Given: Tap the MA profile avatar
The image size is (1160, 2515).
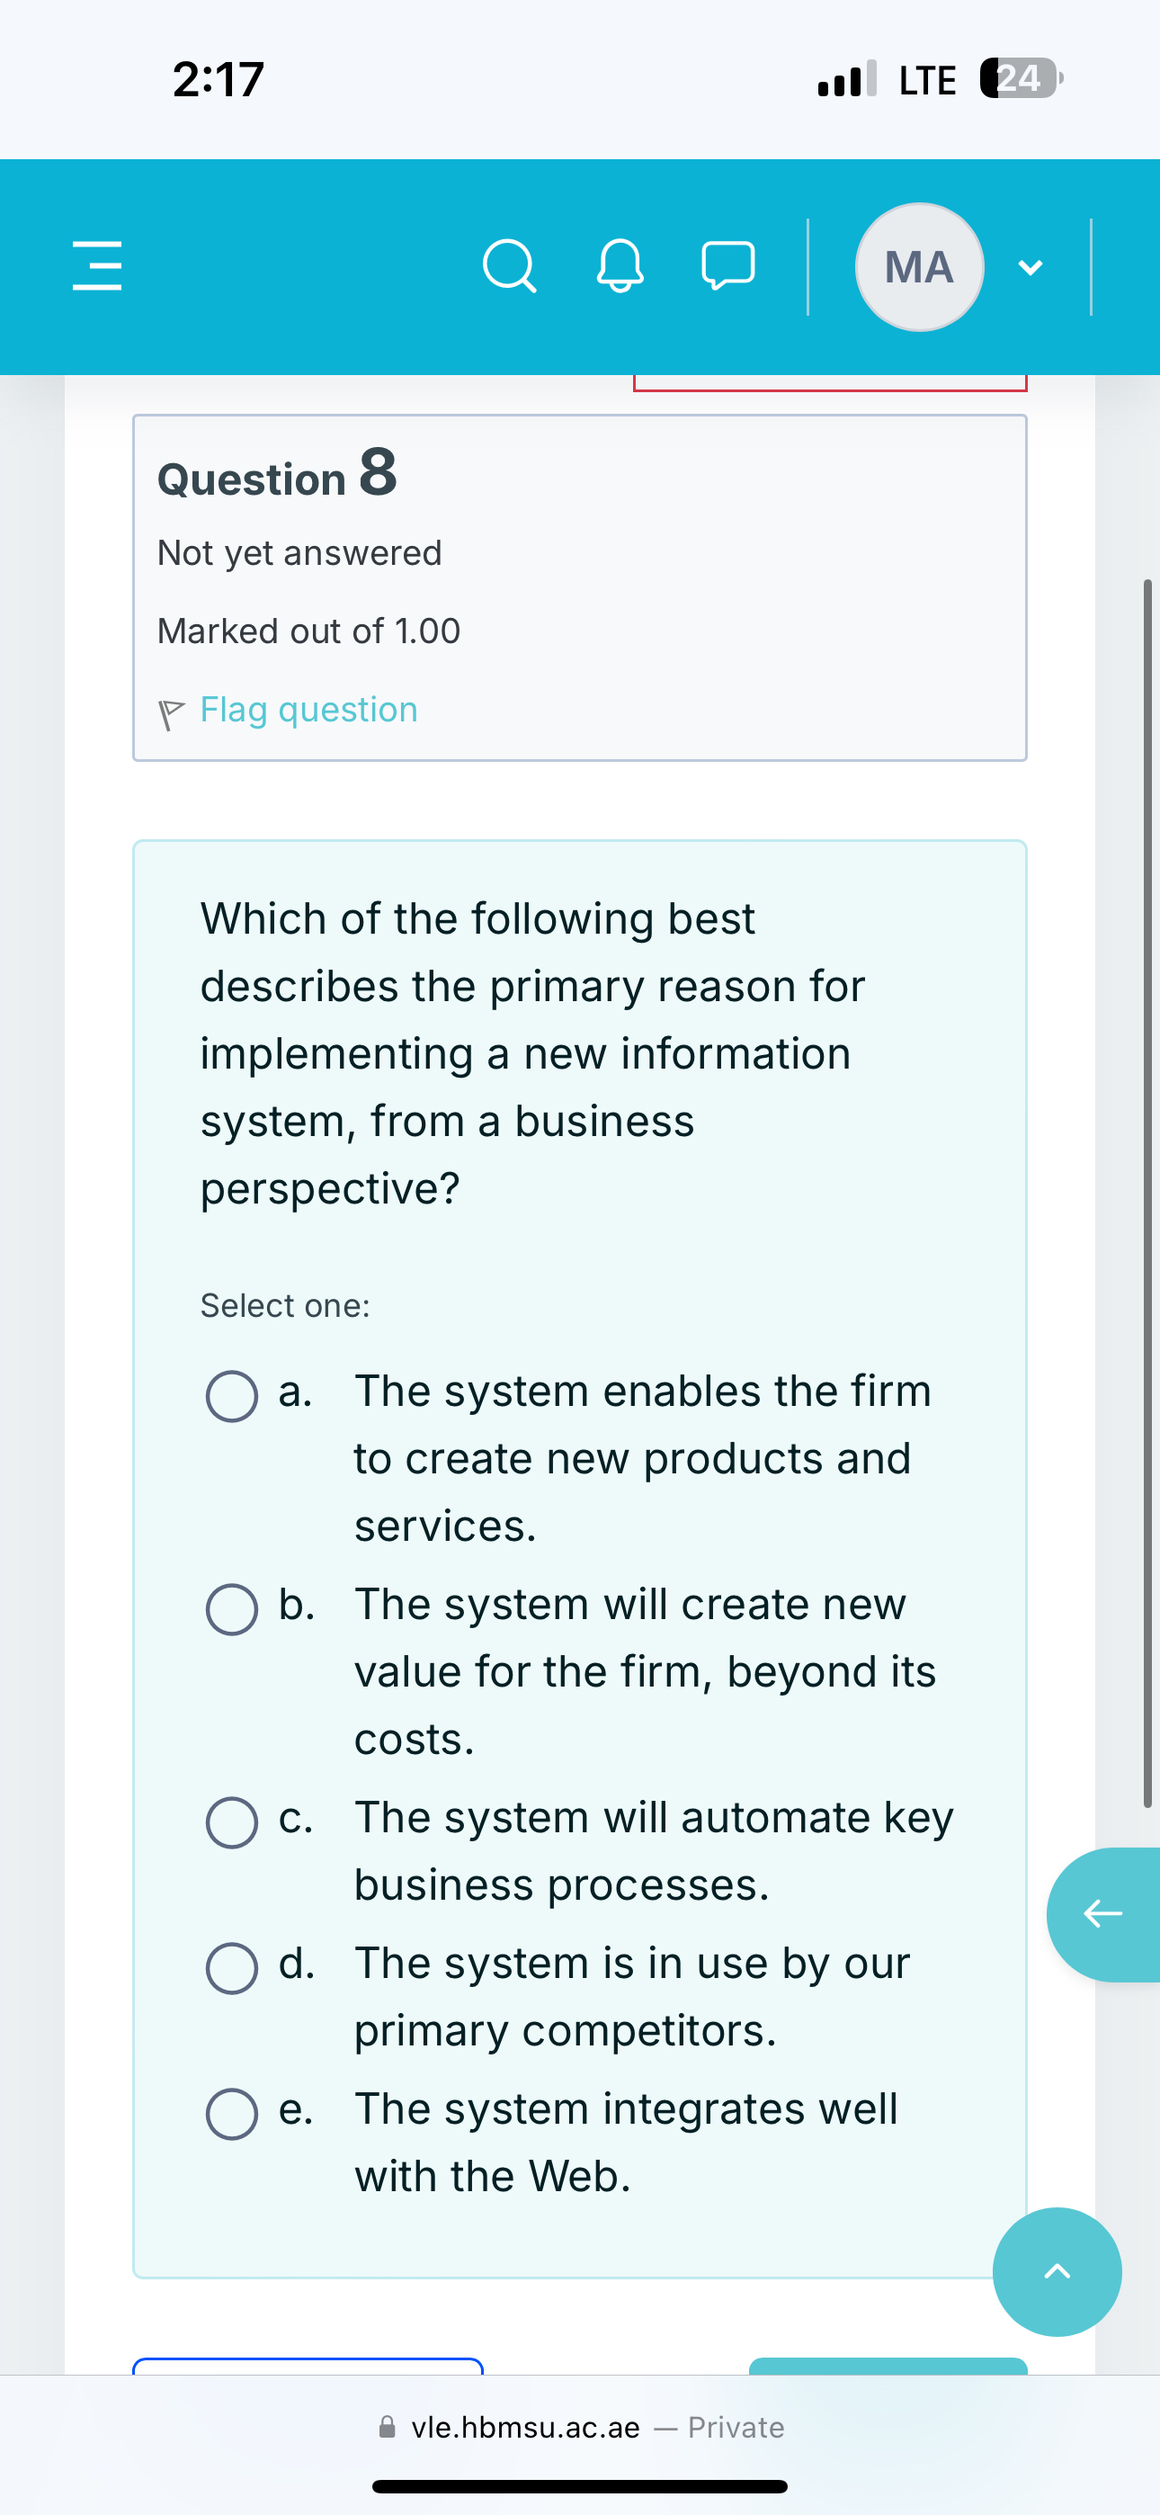Looking at the screenshot, I should click(919, 267).
